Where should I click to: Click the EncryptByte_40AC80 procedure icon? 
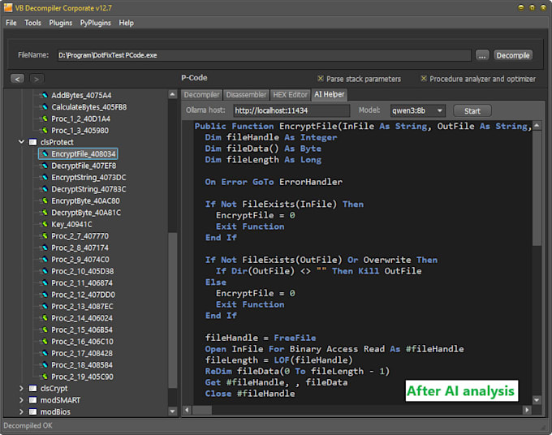[x=45, y=200]
